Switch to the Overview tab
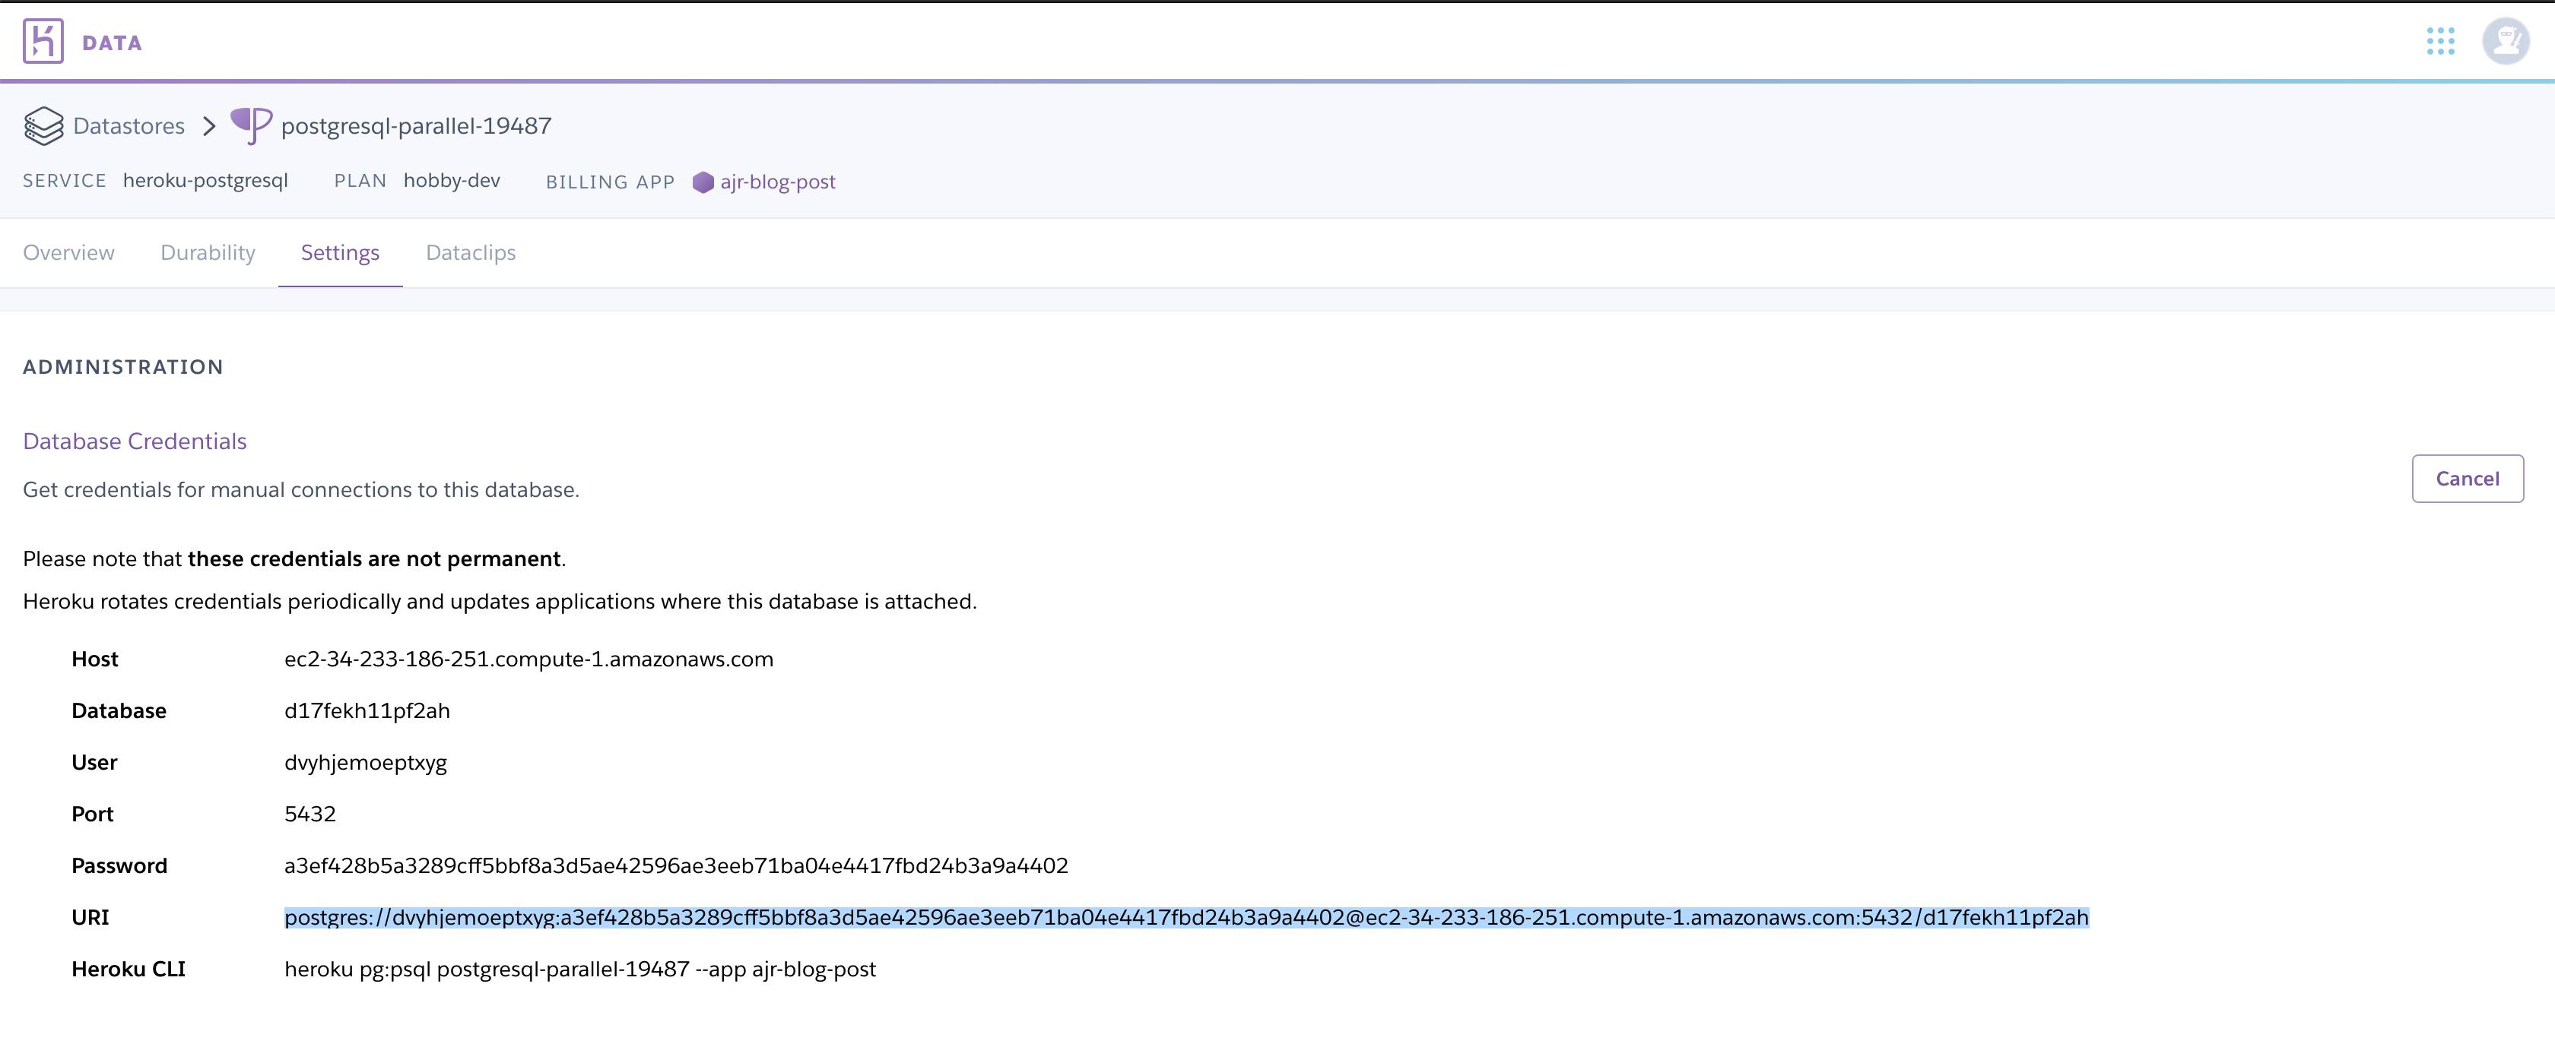This screenshot has width=2555, height=1047. (68, 253)
